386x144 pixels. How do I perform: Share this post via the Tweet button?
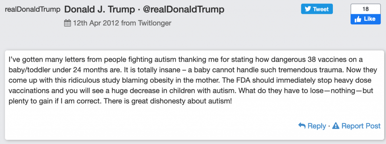(317, 9)
